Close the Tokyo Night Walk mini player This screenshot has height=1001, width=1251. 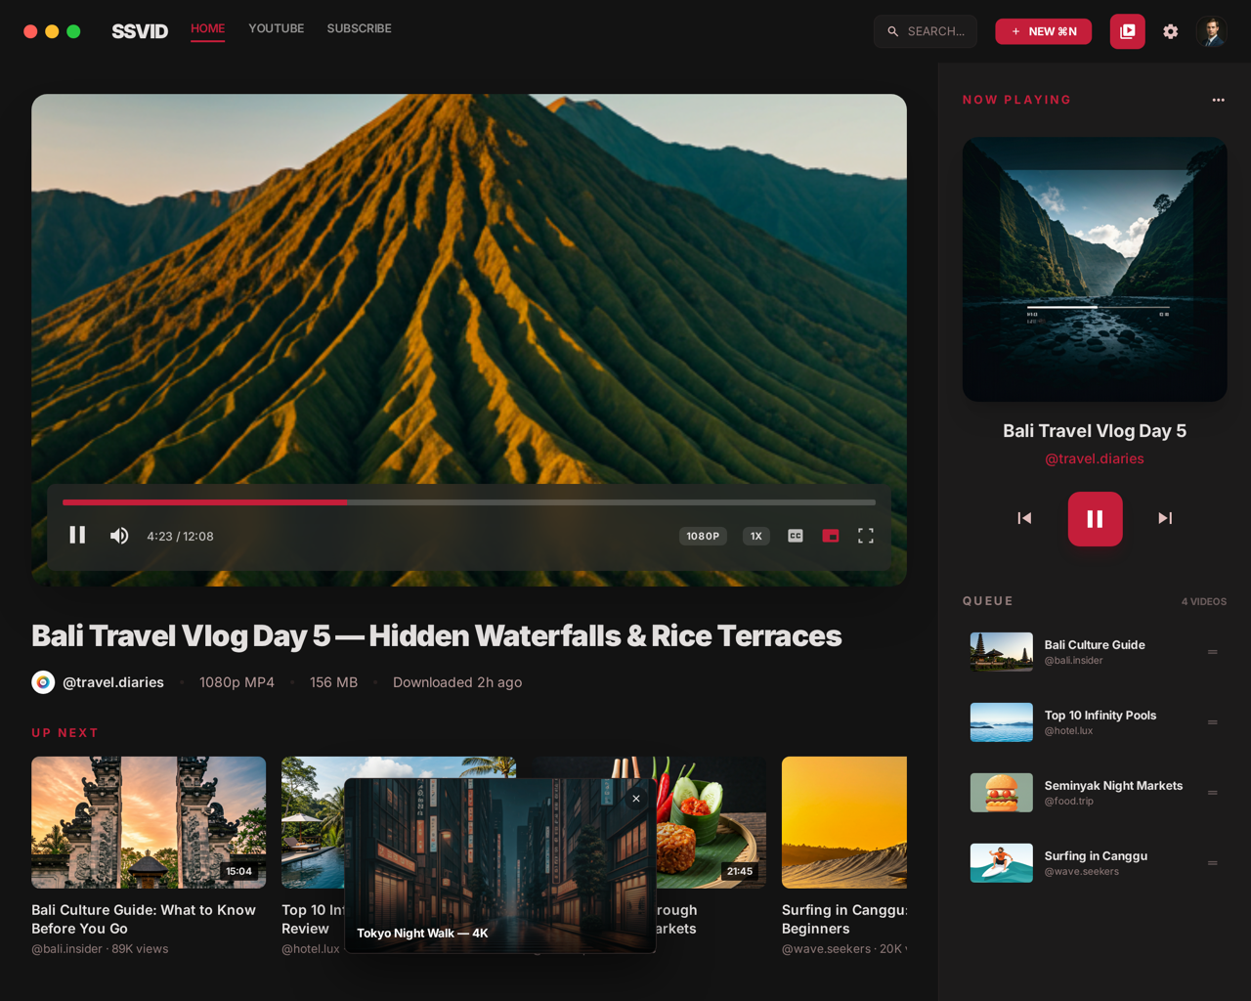pos(635,799)
